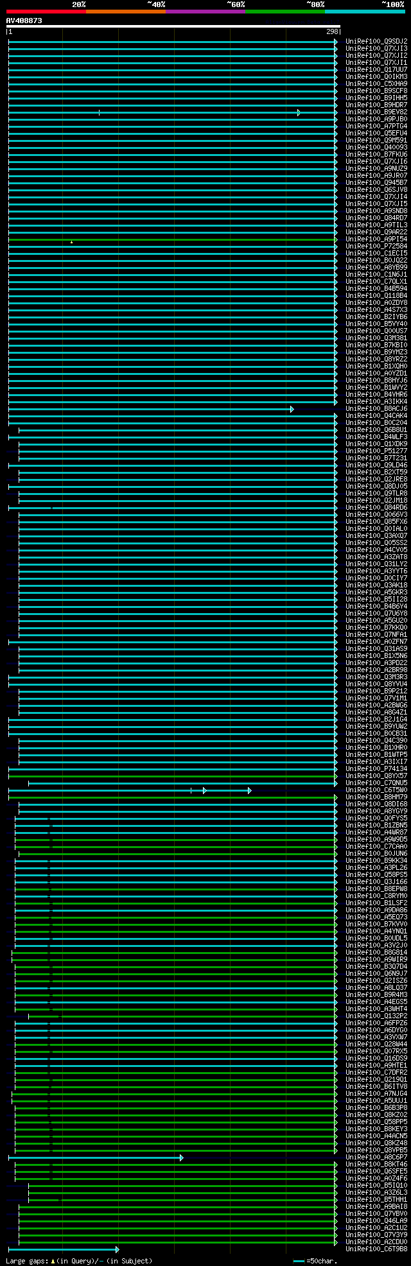Click the orange ~40% identity legend segment
Screen dimensions: 411x1266
pos(126,12)
